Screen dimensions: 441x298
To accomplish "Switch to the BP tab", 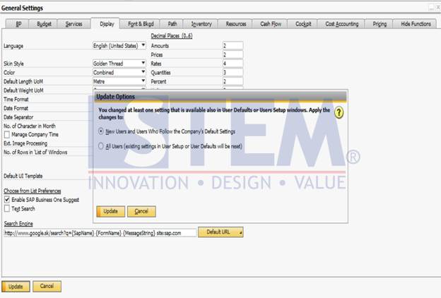I will point(16,24).
